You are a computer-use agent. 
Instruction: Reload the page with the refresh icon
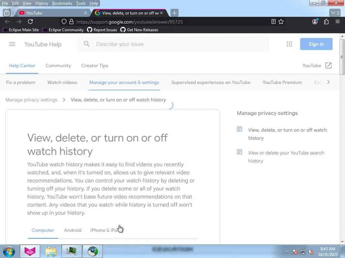coord(30,21)
